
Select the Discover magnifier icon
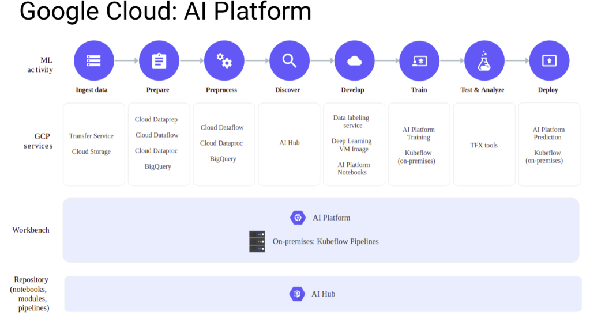(290, 60)
